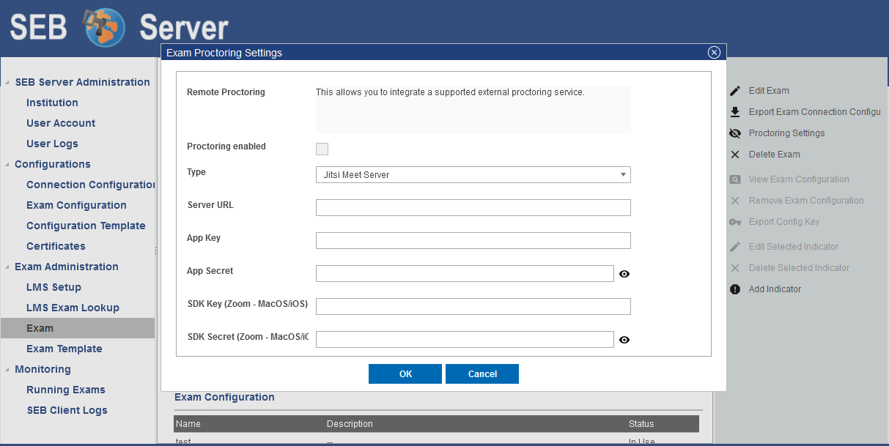
Task: Click the X icon beside Delete Exam
Action: click(735, 155)
